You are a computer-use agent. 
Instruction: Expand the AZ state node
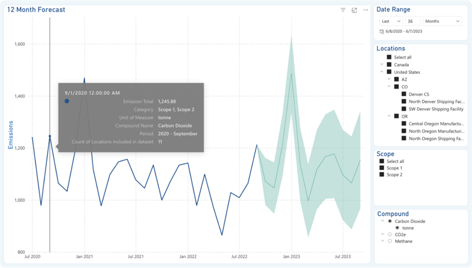point(389,79)
